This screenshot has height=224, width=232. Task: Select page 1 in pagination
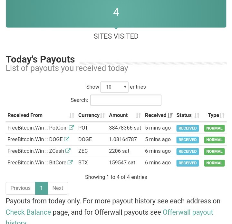42,188
